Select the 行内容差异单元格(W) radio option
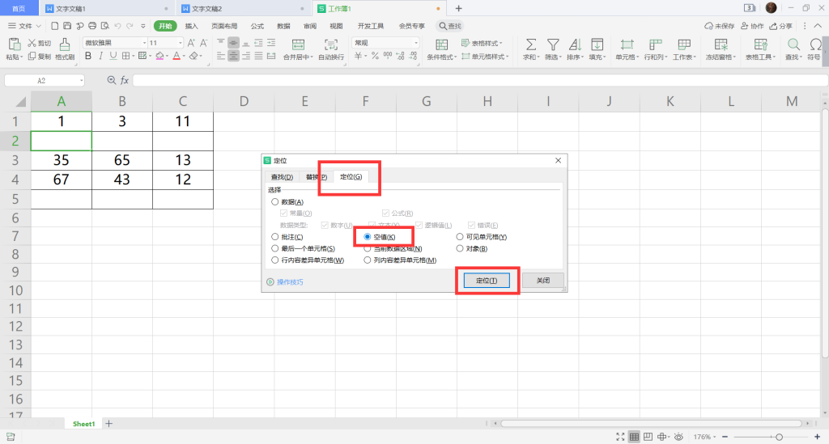 coord(275,260)
